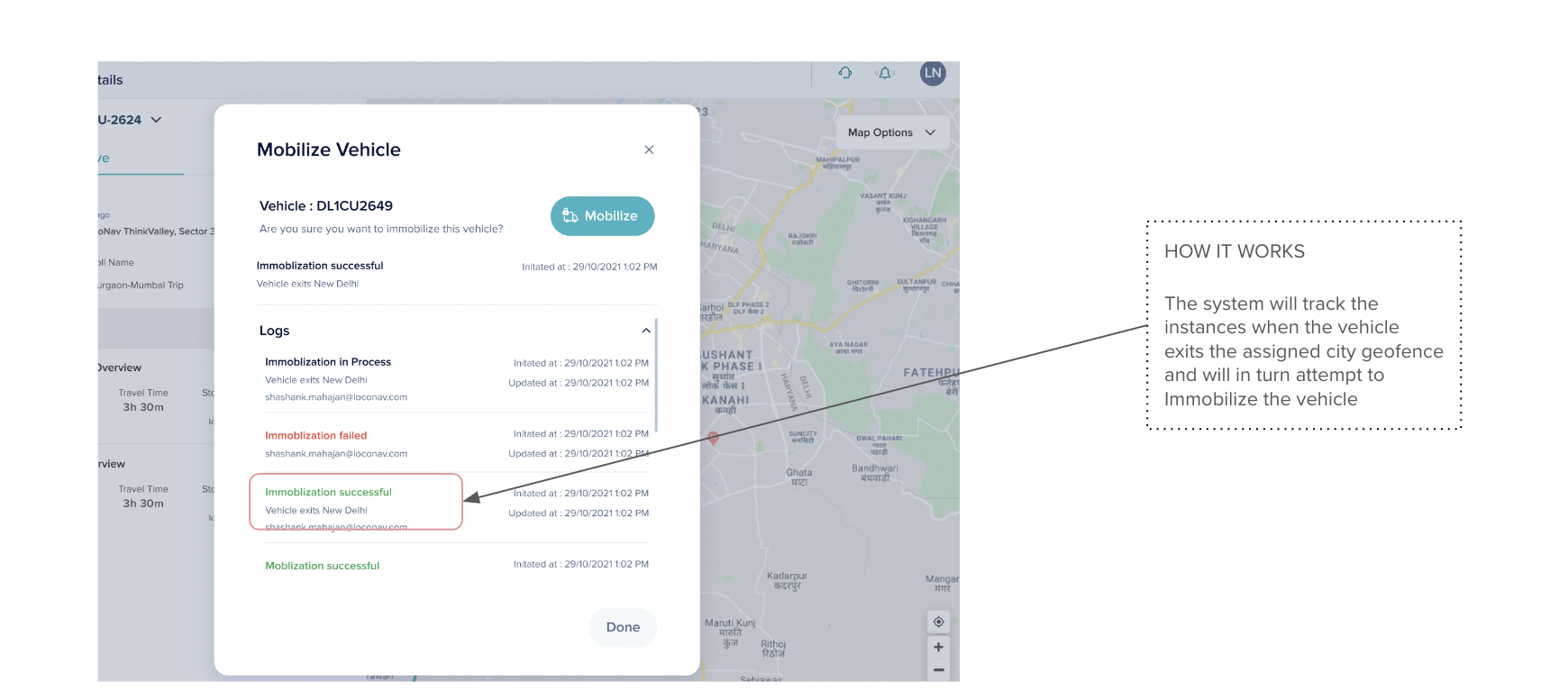Expand the U-2624 vehicle dropdown
The image size is (1559, 699).
(x=156, y=120)
